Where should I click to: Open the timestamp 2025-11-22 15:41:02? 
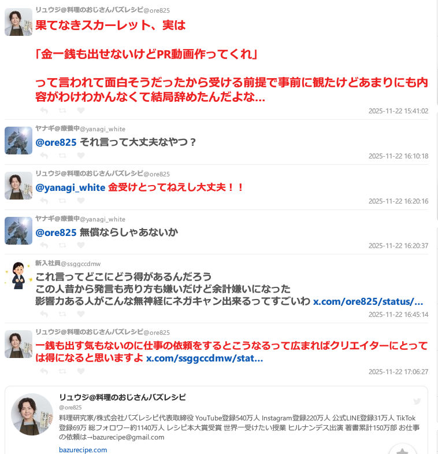point(398,111)
